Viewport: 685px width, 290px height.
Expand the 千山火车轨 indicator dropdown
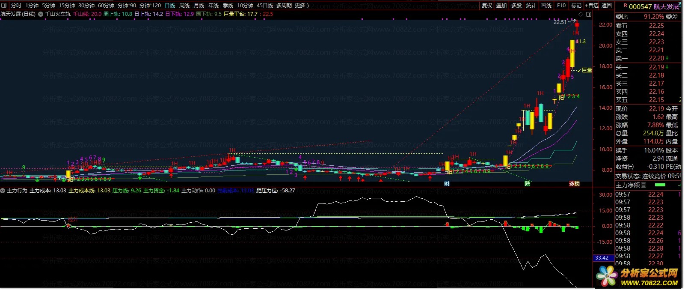click(x=41, y=14)
